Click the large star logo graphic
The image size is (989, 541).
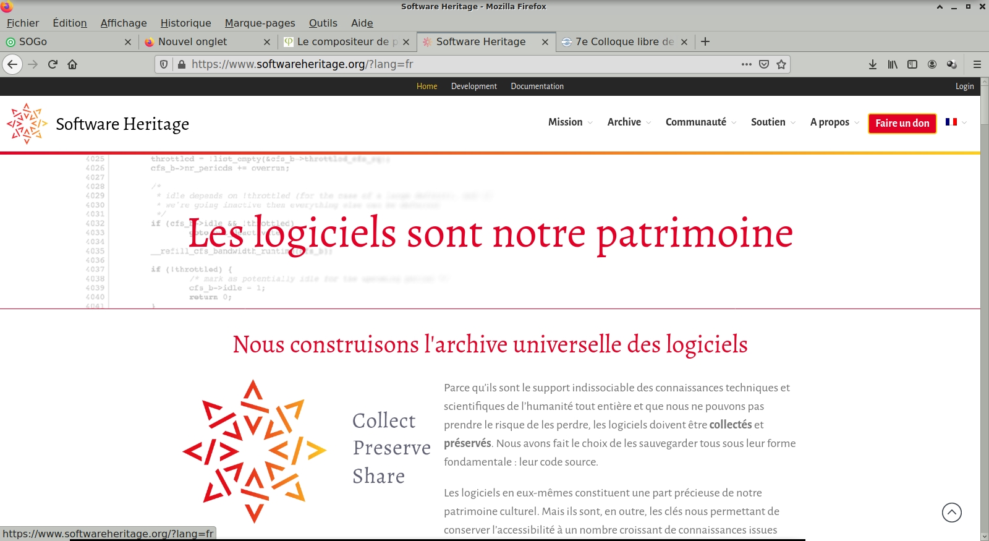[x=254, y=451]
